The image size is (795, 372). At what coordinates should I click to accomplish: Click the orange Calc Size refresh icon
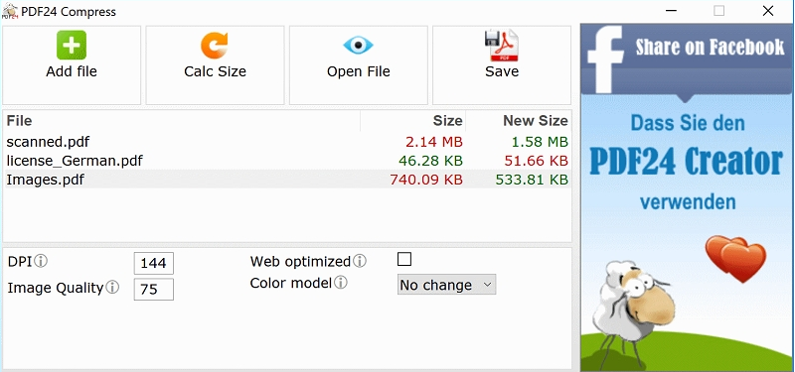(215, 46)
